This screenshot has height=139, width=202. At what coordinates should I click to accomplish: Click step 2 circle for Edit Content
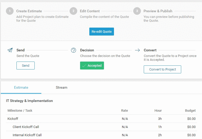tap(73, 11)
